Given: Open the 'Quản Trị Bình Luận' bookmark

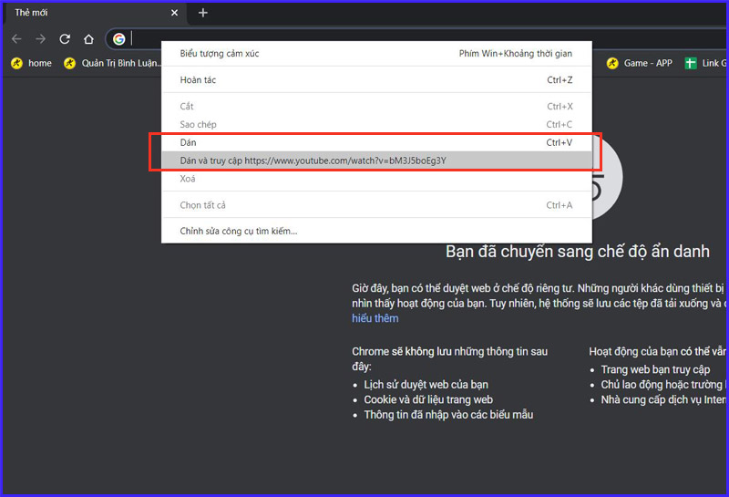Looking at the screenshot, I should tap(112, 63).
